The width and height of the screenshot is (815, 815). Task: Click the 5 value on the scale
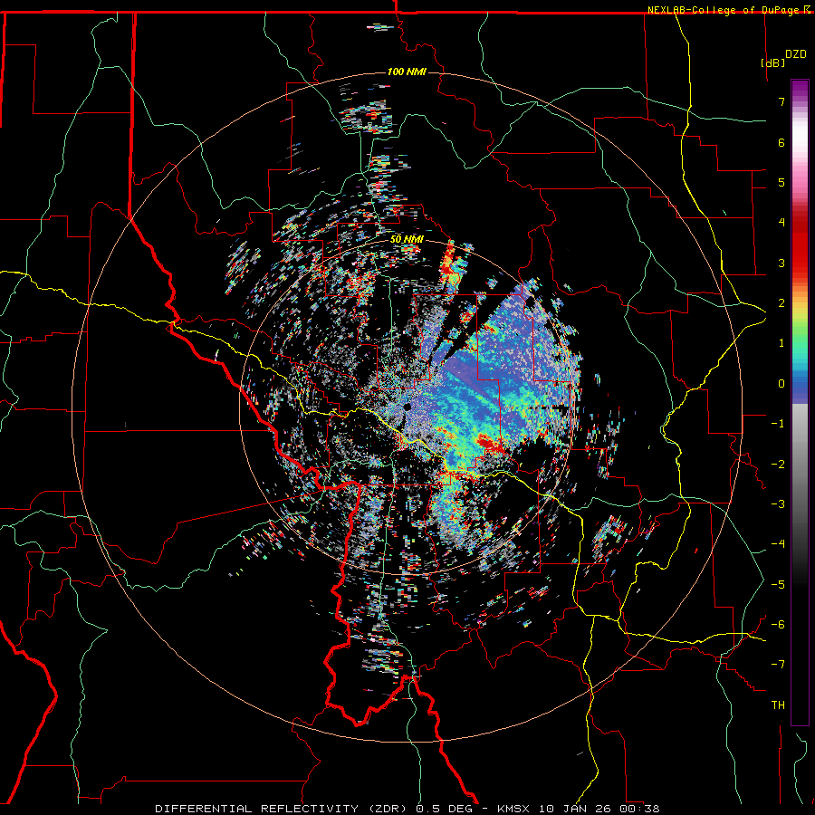click(781, 182)
